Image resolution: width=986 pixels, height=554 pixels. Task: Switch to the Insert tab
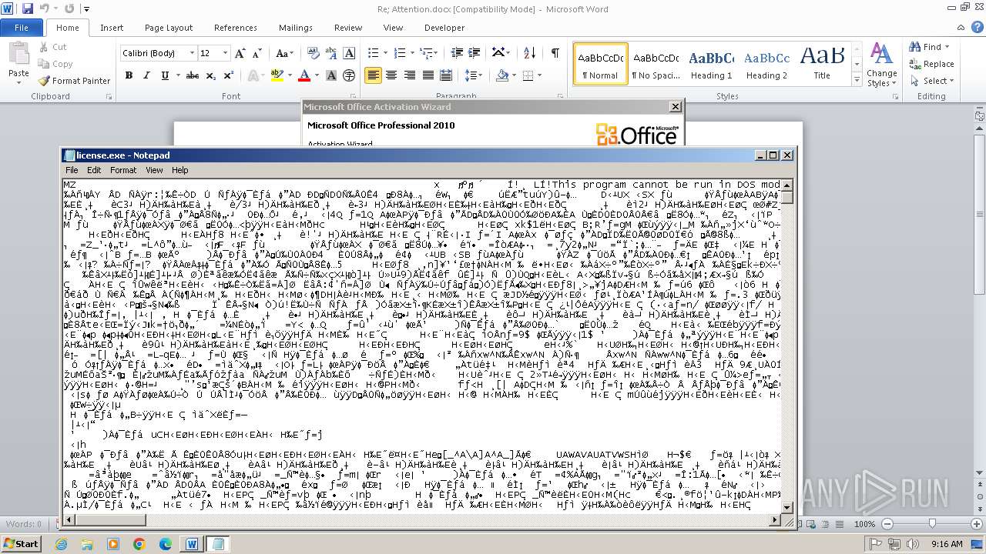pos(112,28)
